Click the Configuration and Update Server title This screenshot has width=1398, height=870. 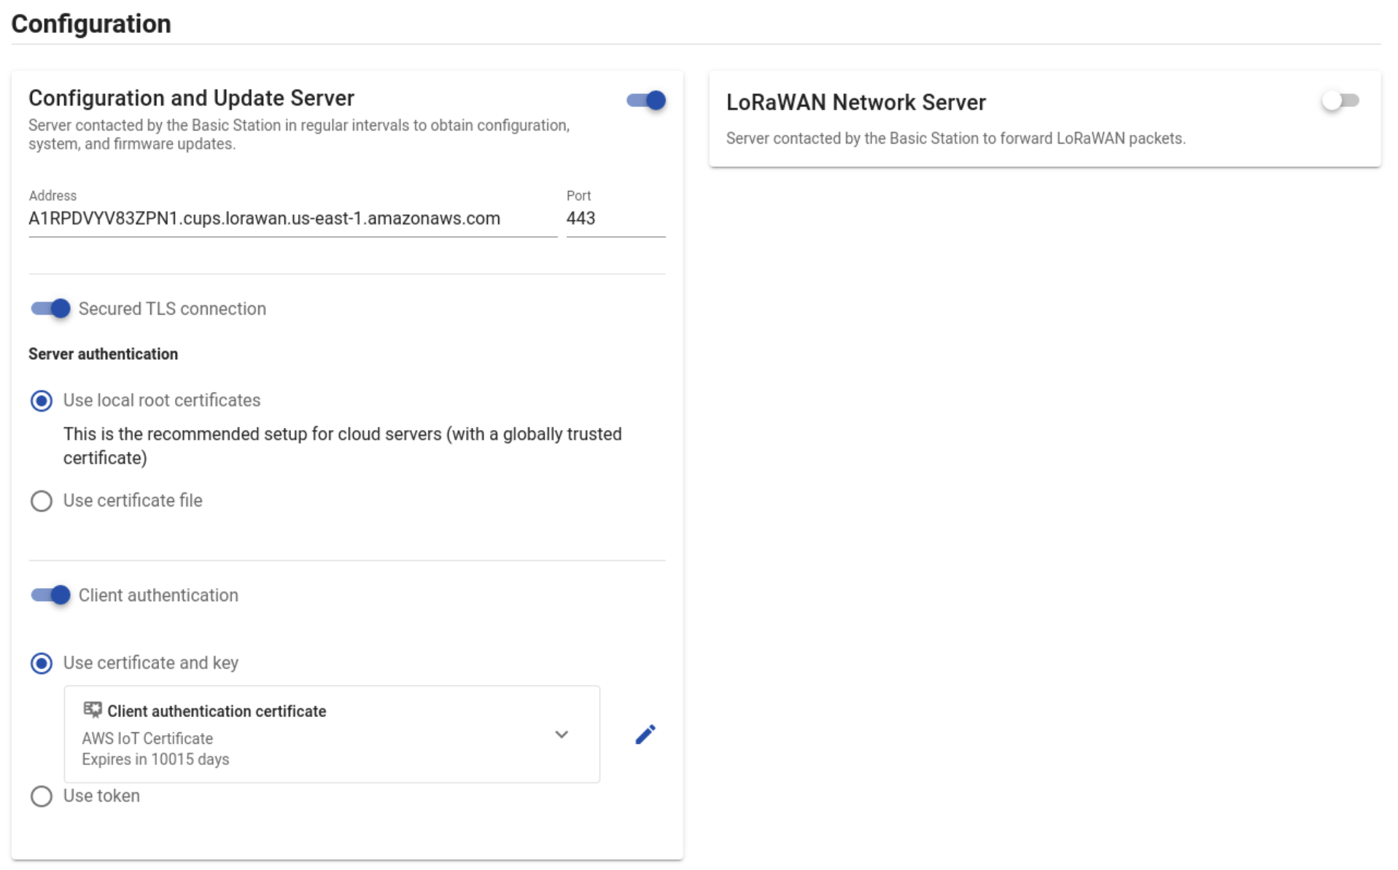pos(191,98)
